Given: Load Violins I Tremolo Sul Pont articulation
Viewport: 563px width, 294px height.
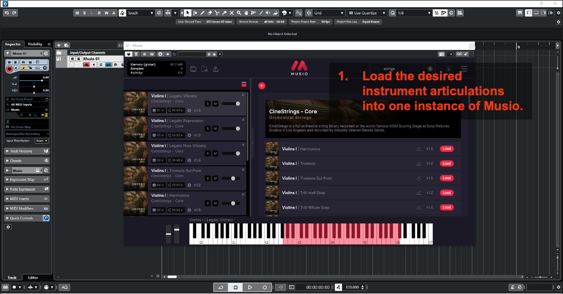Looking at the screenshot, I should pyautogui.click(x=447, y=178).
